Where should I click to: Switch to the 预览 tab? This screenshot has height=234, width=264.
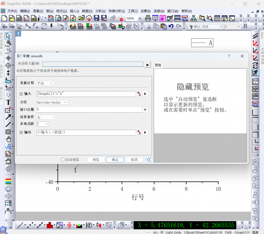tap(158, 65)
